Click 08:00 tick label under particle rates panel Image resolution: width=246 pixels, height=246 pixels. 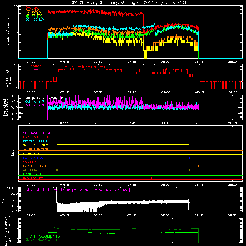(165, 93)
